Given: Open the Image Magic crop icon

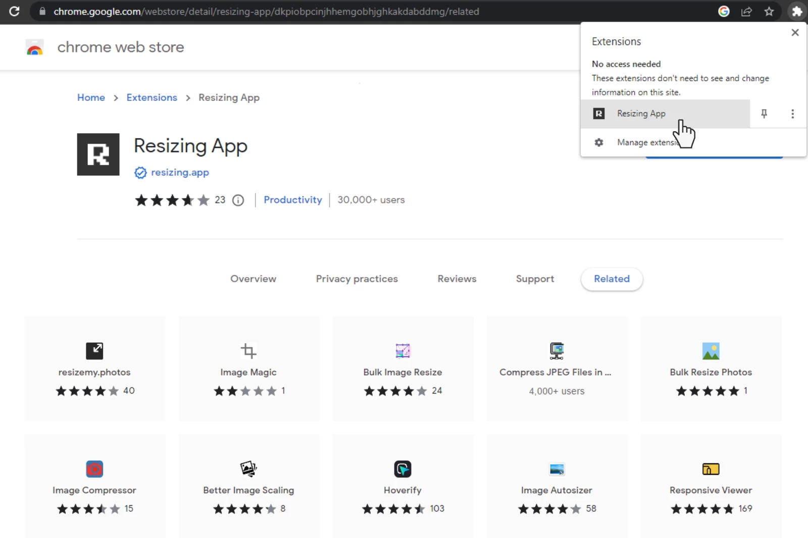Looking at the screenshot, I should point(248,351).
